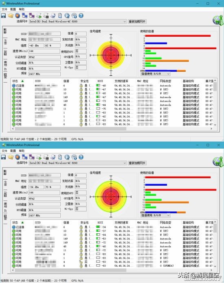Image resolution: width=224 pixels, height=283 pixels.
Task: Click the purple windows toolbar icon in lower window
Action: click(32, 157)
